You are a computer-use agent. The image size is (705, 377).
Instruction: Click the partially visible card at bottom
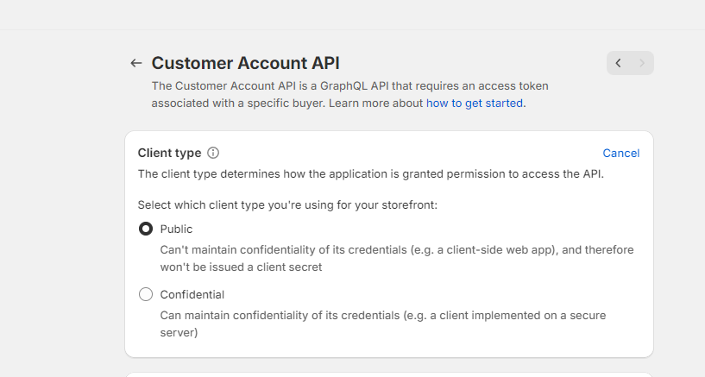(x=388, y=374)
